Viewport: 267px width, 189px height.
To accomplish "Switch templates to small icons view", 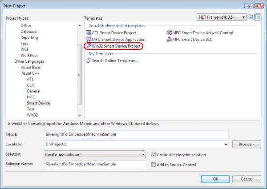I will [x=258, y=17].
